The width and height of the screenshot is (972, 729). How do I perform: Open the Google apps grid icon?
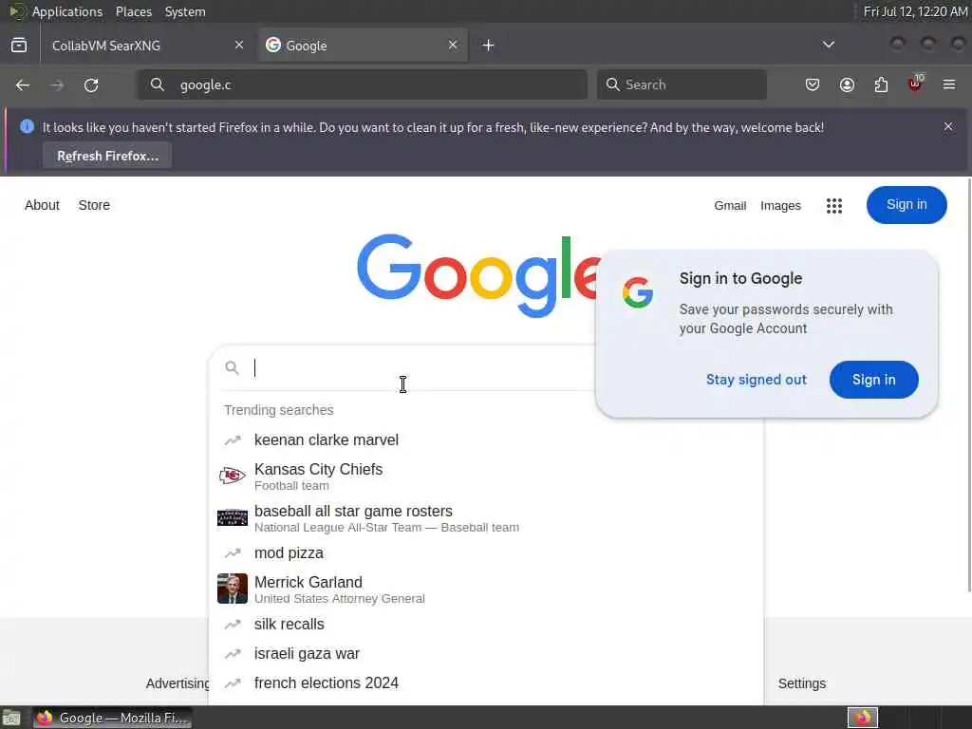(x=833, y=205)
